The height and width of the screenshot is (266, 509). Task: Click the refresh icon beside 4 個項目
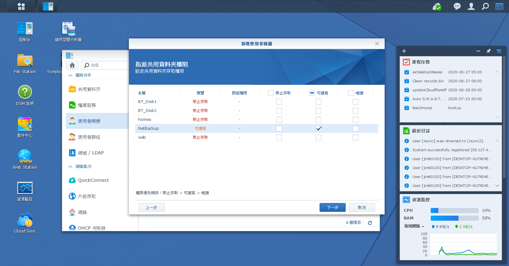coord(370,223)
